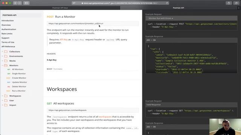Open Overview in the sidebar
Viewport: 241px width, 135px height.
pos(6,25)
